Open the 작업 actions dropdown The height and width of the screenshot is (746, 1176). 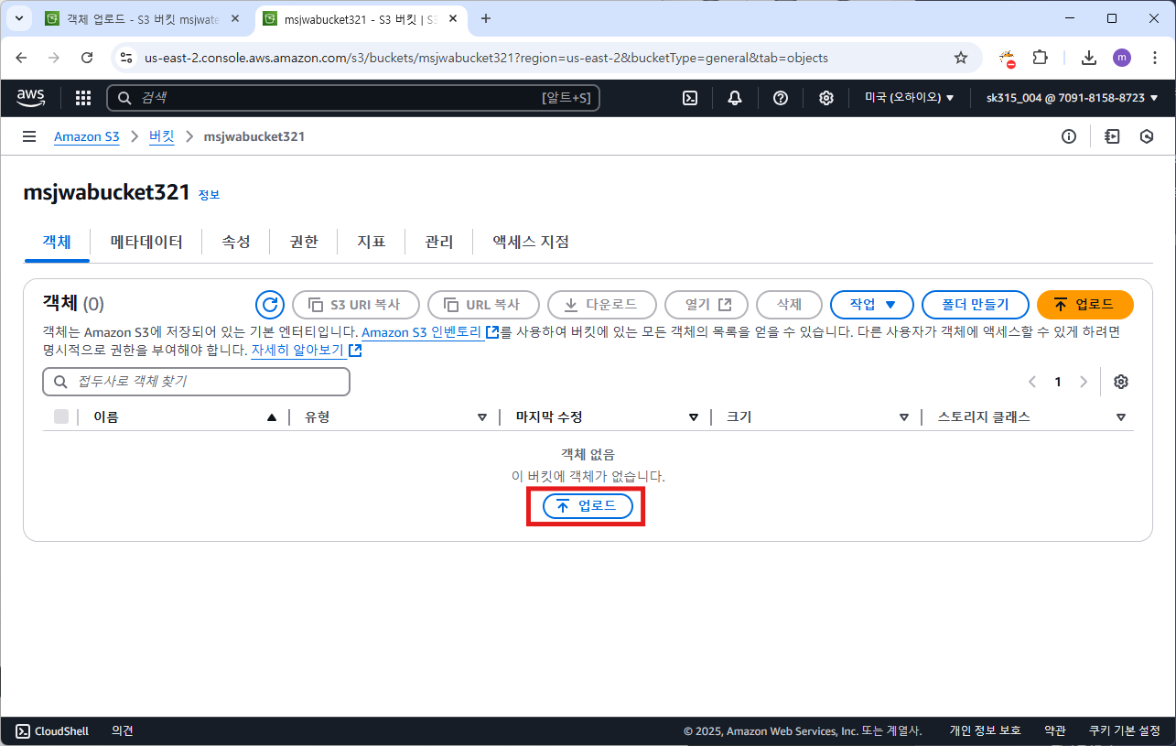pyautogui.click(x=872, y=305)
